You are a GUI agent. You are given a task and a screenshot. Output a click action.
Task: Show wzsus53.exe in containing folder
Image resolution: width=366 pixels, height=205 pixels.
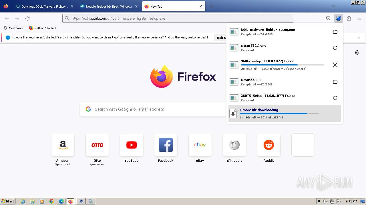click(x=335, y=82)
